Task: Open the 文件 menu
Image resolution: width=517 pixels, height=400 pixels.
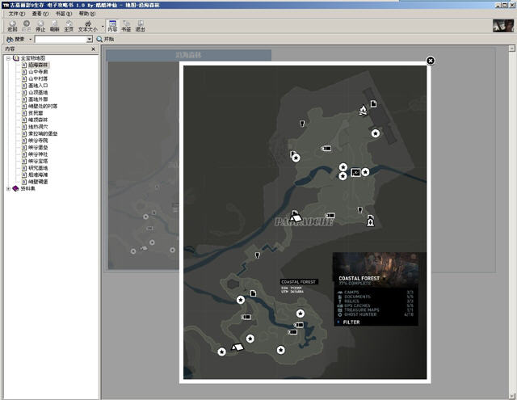Action: (x=16, y=14)
